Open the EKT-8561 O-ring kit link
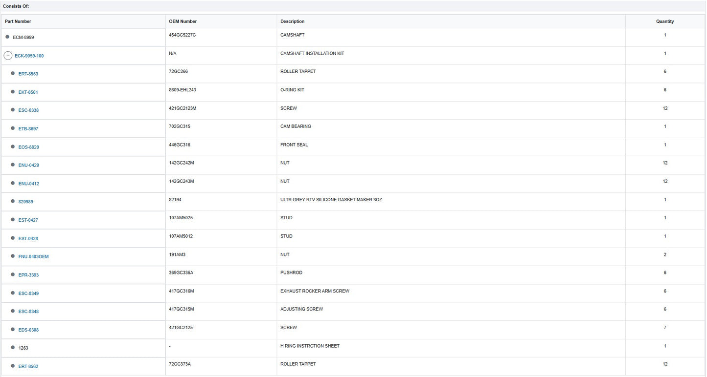Screen dimensions: 707x377 click(28, 92)
